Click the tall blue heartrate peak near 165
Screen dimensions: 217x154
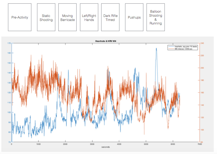[156, 49]
